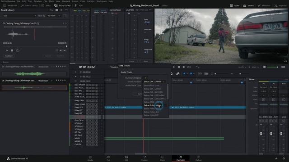
Task: Toggle the blue flag marker button
Action: coord(184,74)
